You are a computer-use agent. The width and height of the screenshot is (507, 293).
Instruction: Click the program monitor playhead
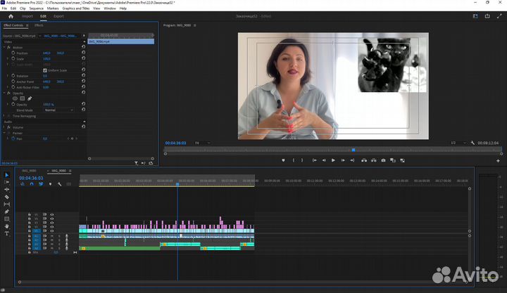(x=353, y=150)
